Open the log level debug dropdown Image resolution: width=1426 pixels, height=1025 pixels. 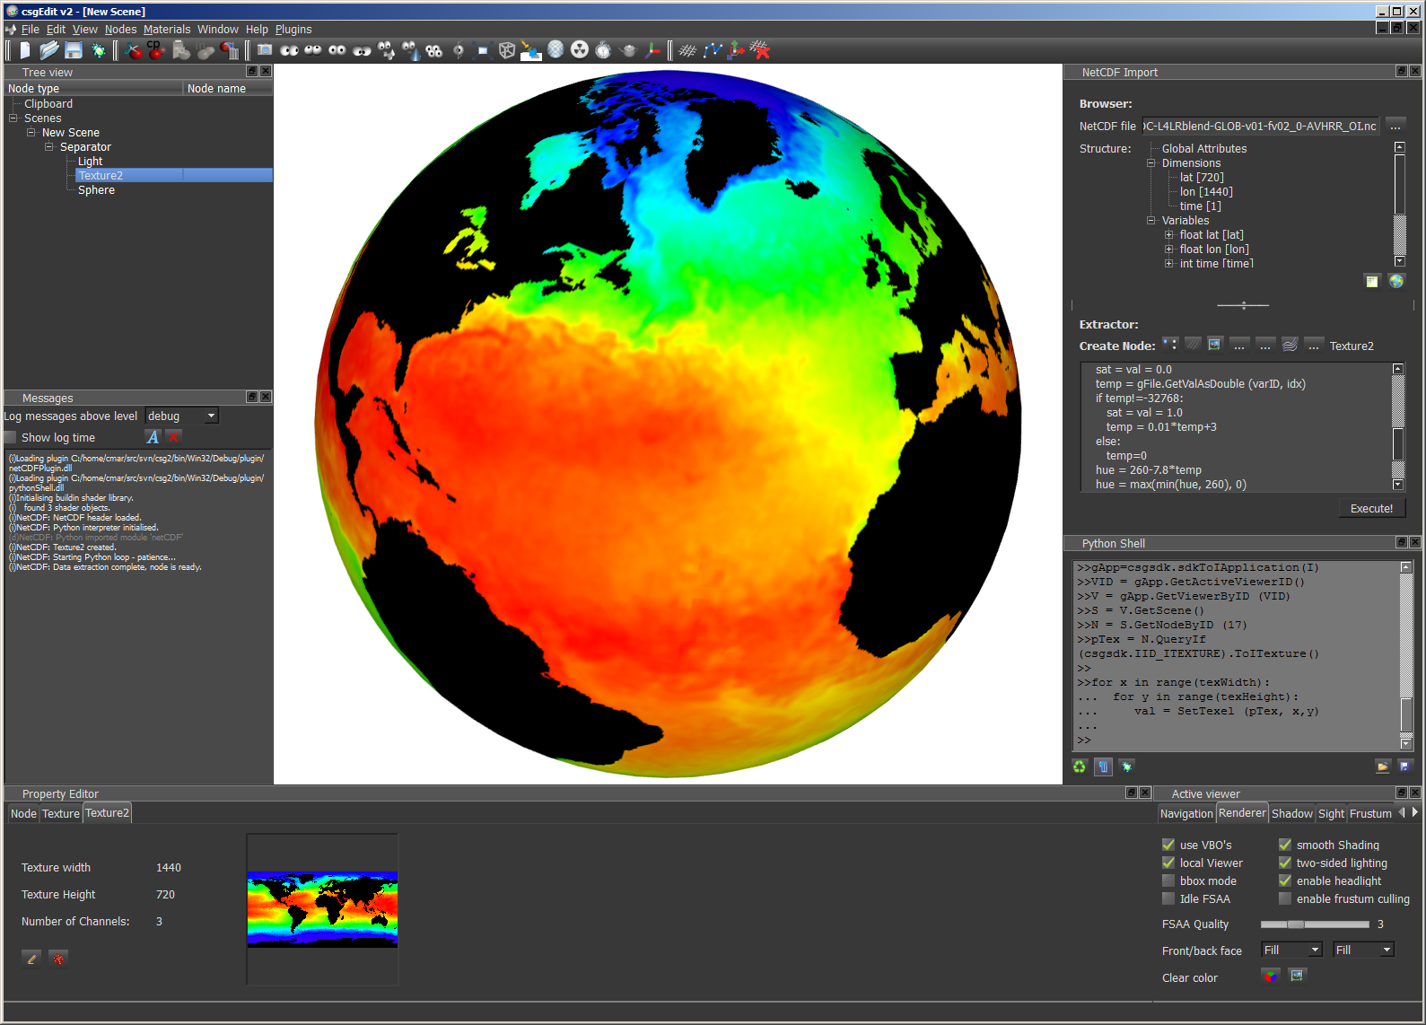[182, 416]
